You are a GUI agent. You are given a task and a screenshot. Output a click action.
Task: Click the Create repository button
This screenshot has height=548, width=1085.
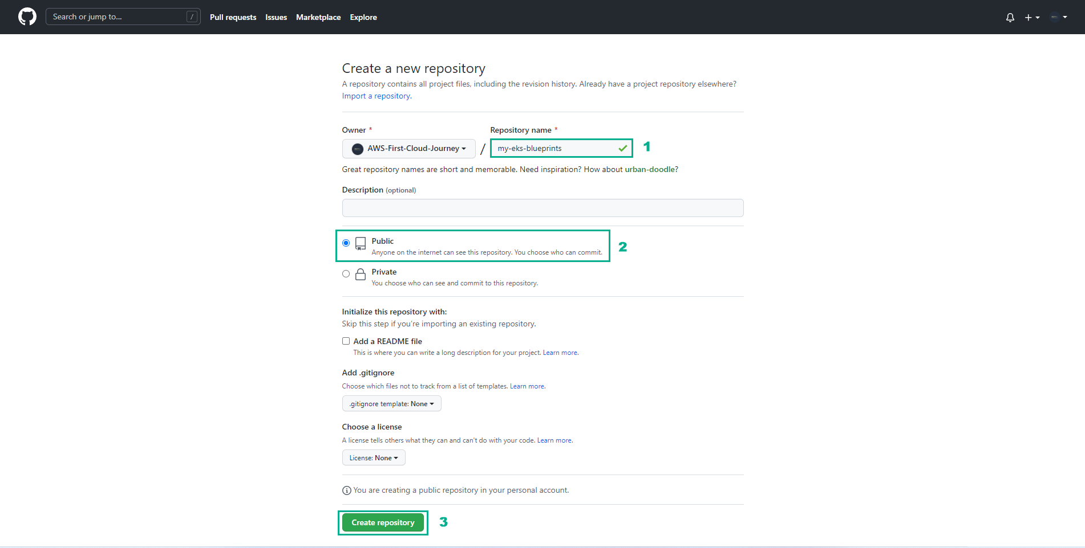point(383,522)
